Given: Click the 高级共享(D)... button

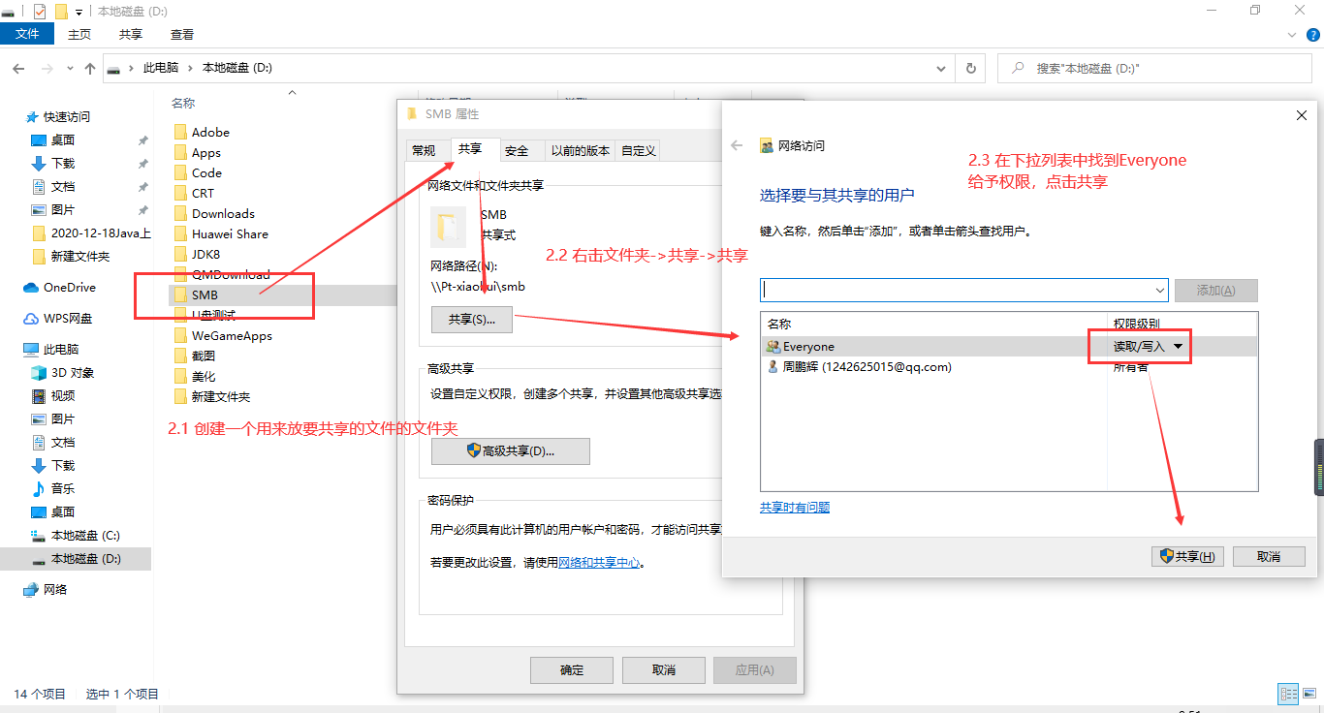Looking at the screenshot, I should coord(511,451).
